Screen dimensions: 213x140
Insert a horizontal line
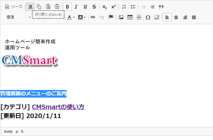pyautogui.click(x=139, y=17)
